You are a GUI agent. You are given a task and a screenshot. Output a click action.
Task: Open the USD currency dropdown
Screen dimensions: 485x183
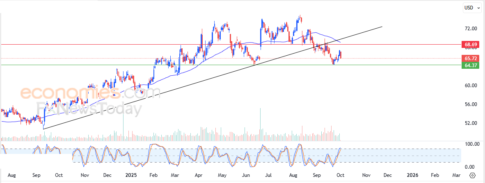(472, 8)
